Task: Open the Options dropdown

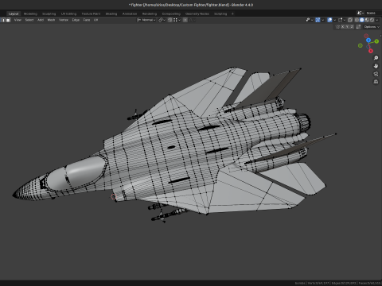Action: click(372, 27)
